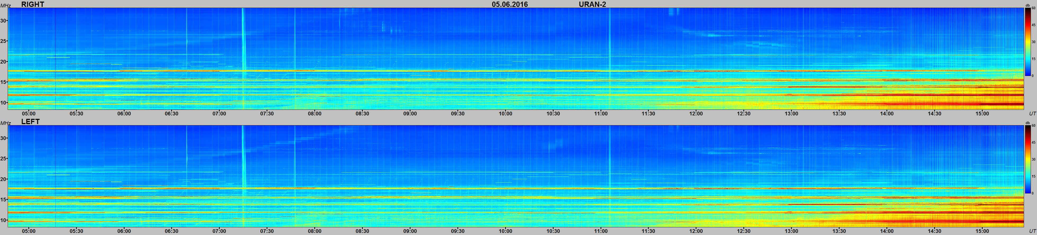Click the 08:00 tick under RIGHT panel

pyautogui.click(x=315, y=114)
